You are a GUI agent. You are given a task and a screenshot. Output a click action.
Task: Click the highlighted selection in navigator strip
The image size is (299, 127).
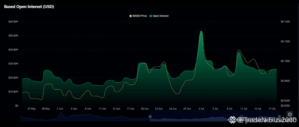coord(215,116)
